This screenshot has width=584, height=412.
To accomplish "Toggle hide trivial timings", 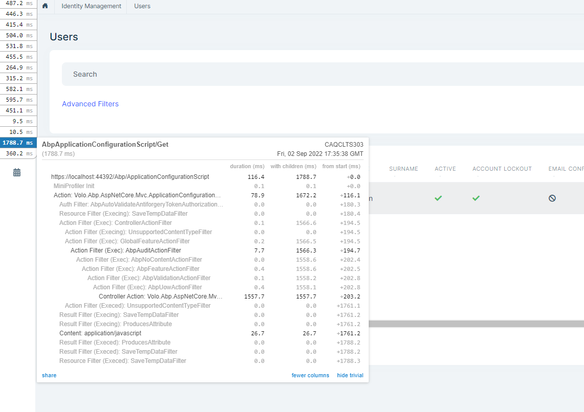I will point(350,375).
